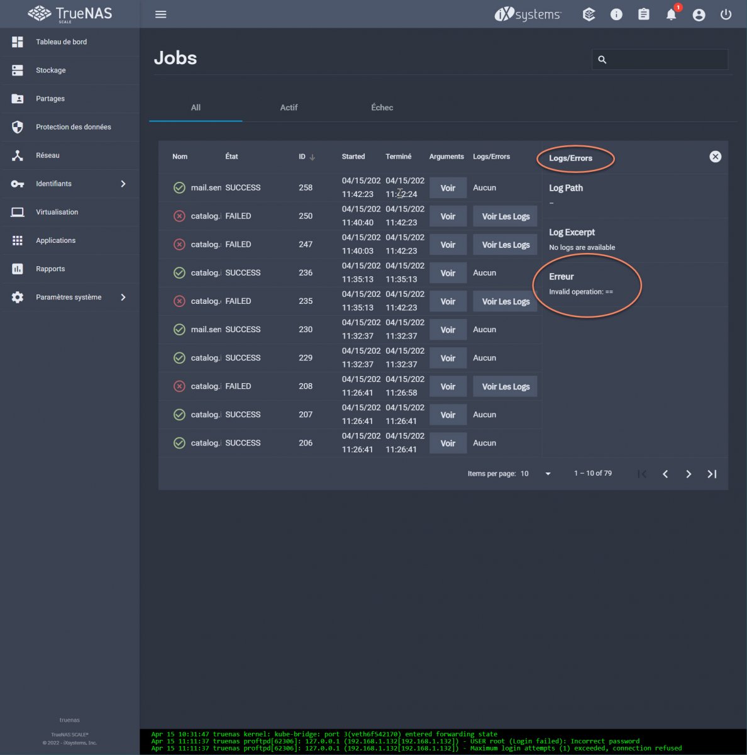Select the All tab

(196, 108)
